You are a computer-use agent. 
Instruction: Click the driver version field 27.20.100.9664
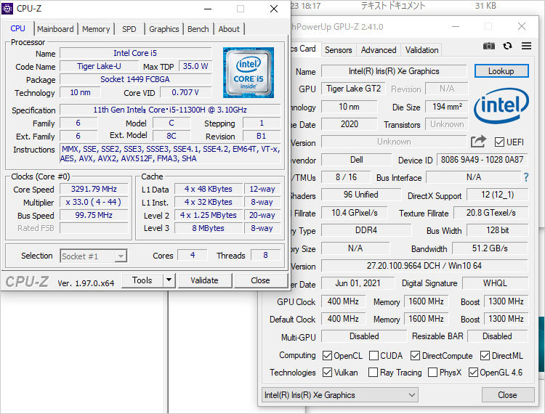click(x=424, y=266)
